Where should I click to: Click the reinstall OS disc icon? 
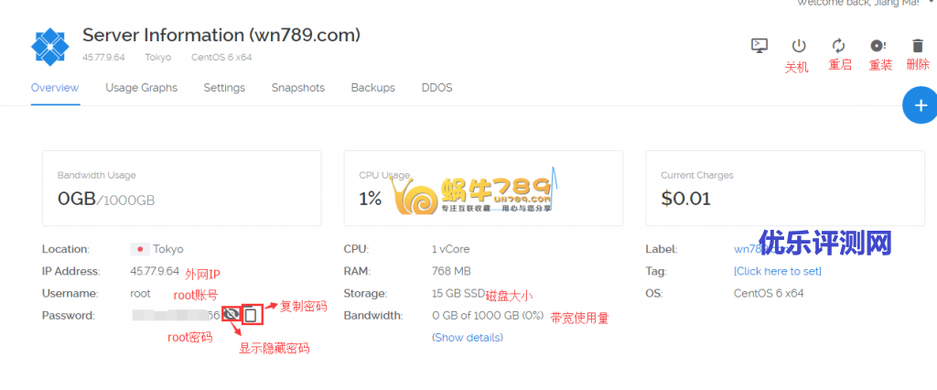(878, 46)
